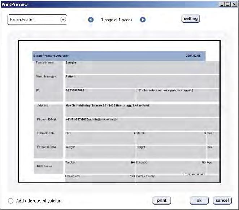The image size is (239, 210).
Task: Click the 'Address' label
Action: [x=43, y=105]
